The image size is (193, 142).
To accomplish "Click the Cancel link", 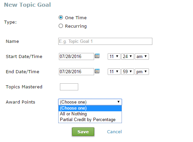I will (x=114, y=132).
